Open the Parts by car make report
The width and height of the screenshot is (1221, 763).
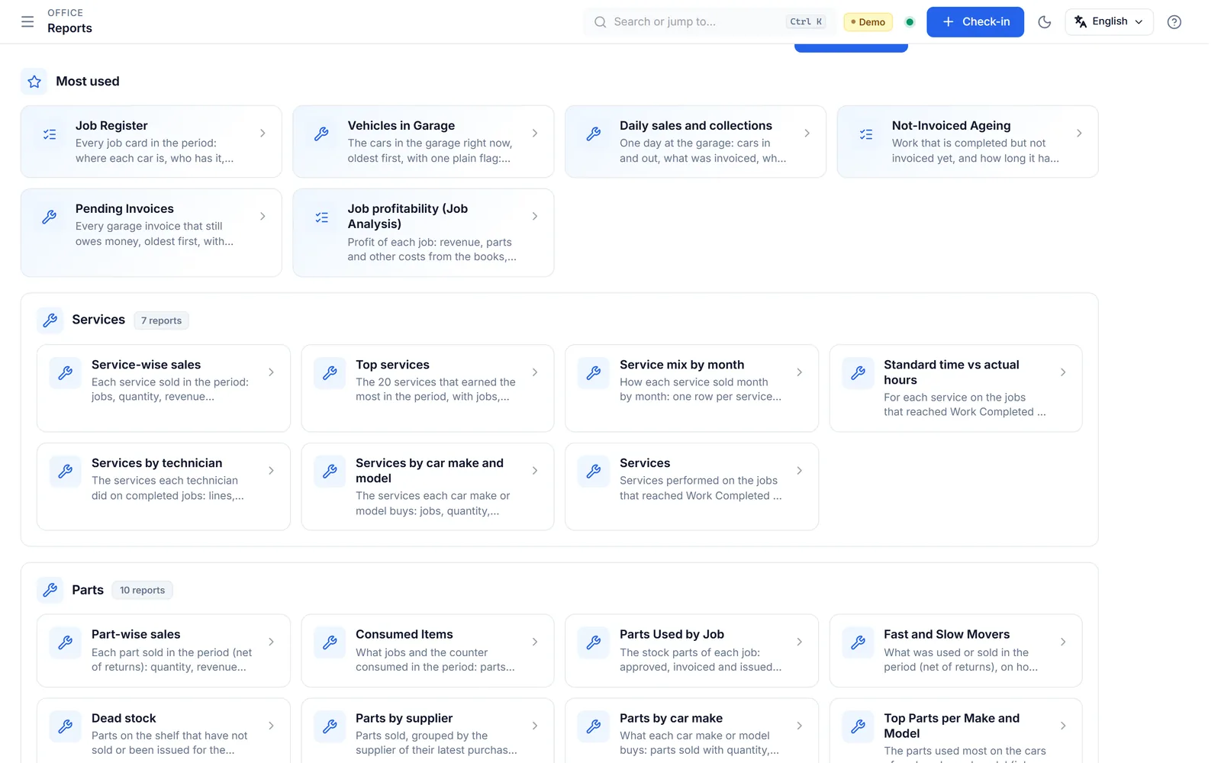coord(691,731)
